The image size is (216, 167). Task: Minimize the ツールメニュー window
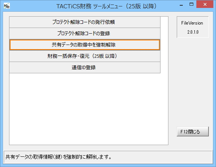click(x=181, y=5)
